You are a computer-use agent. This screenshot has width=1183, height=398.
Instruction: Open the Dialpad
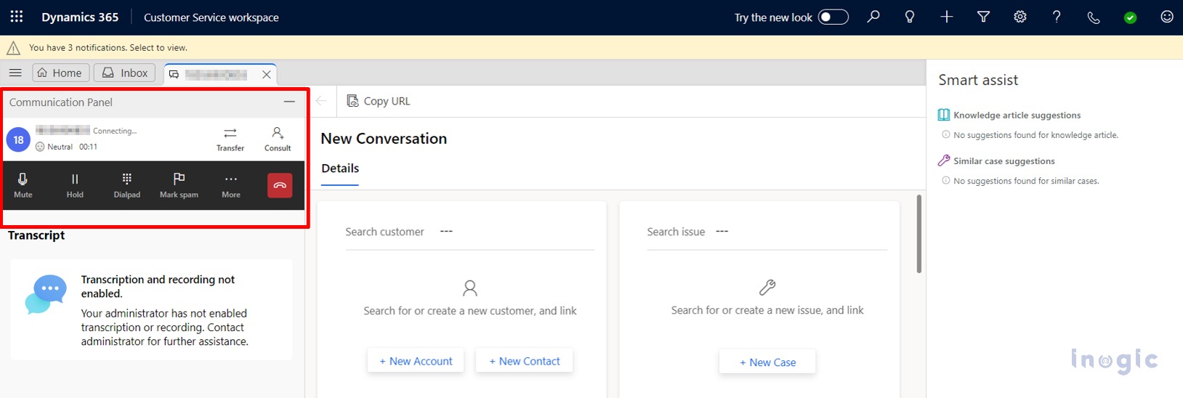[126, 185]
